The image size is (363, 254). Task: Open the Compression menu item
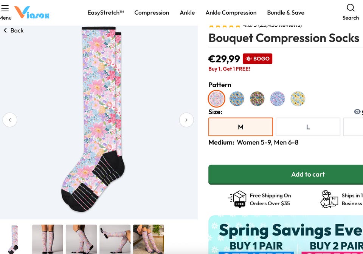(x=152, y=12)
